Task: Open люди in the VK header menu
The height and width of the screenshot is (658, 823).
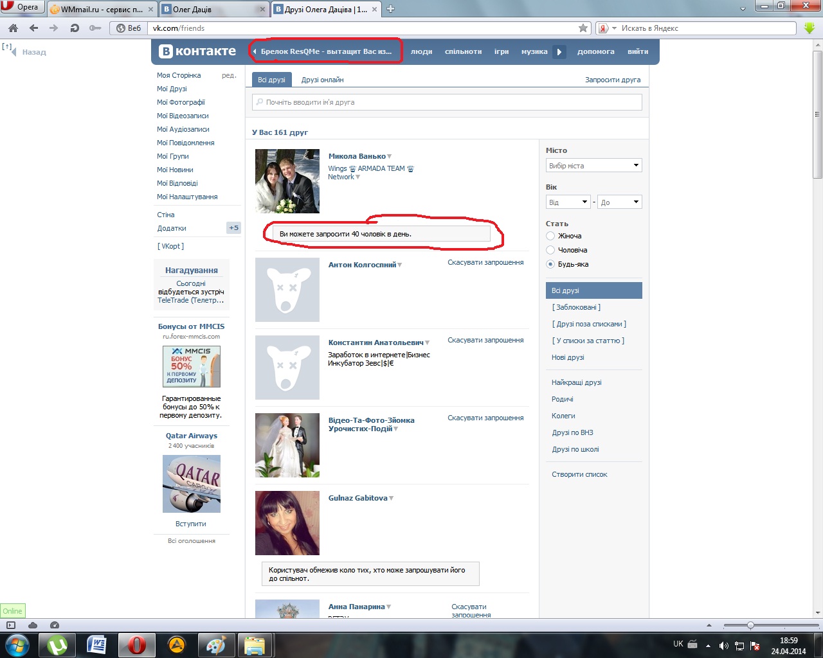Action: point(421,51)
